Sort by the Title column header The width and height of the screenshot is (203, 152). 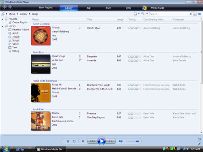click(89, 19)
